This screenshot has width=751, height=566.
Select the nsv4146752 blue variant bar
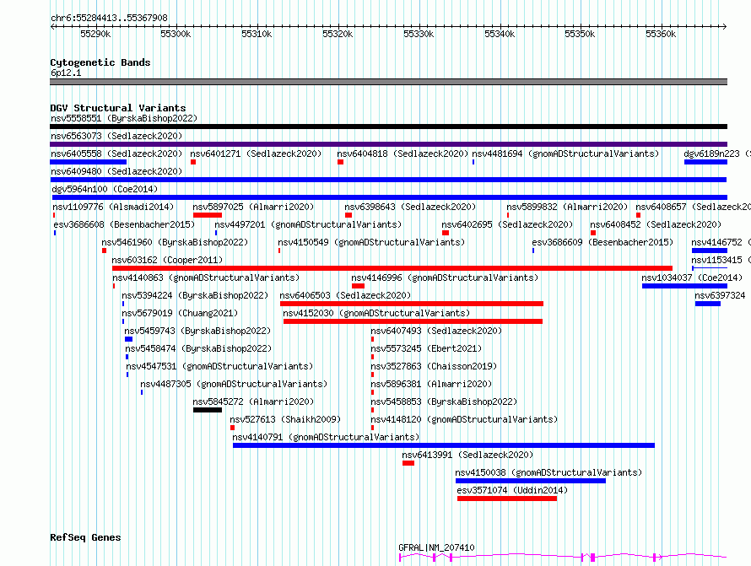[710, 251]
